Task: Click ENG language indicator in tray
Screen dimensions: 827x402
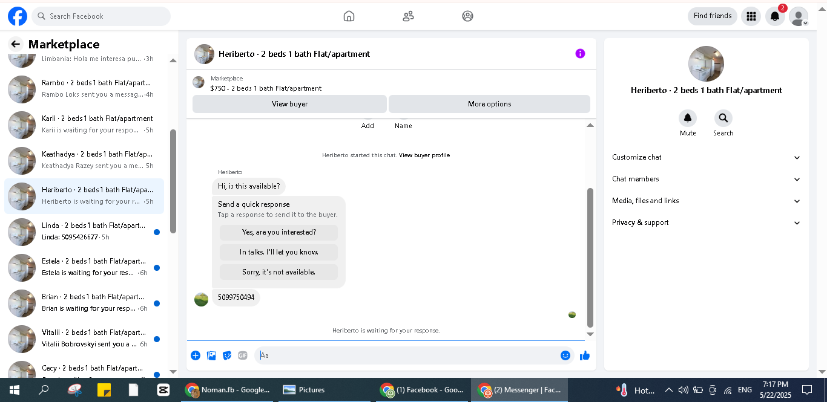Action: pyautogui.click(x=745, y=390)
